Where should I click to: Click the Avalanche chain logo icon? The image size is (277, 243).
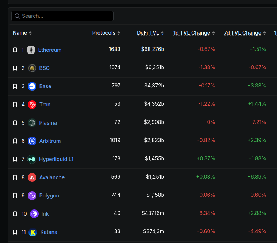pos(32,177)
